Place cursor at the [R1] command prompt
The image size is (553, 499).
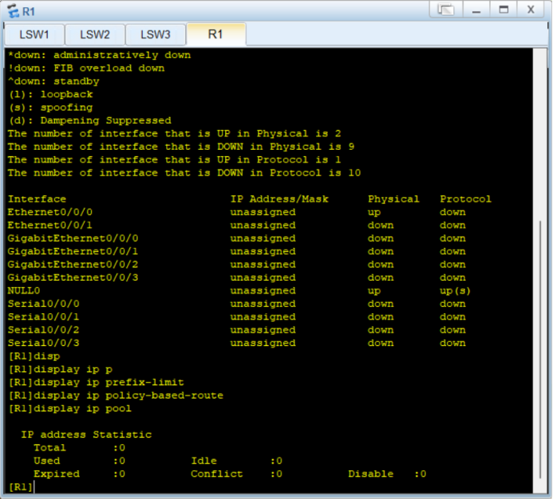pos(22,487)
